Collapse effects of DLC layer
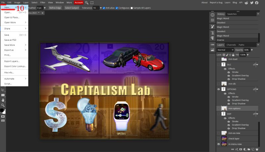Screen dimensions: 265x152 pyautogui.click(x=257, y=65)
